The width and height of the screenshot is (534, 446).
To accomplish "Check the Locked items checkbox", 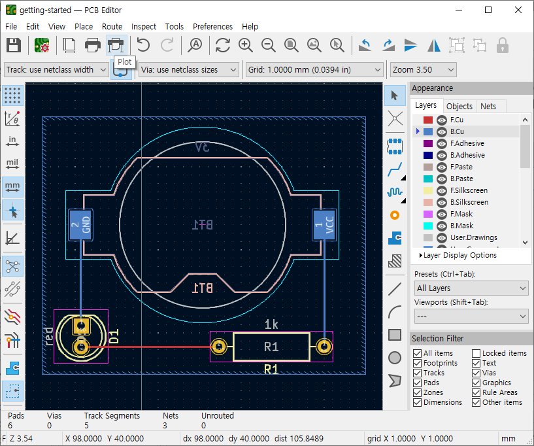I will coord(476,353).
